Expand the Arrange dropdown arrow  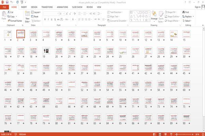coord(154,21)
